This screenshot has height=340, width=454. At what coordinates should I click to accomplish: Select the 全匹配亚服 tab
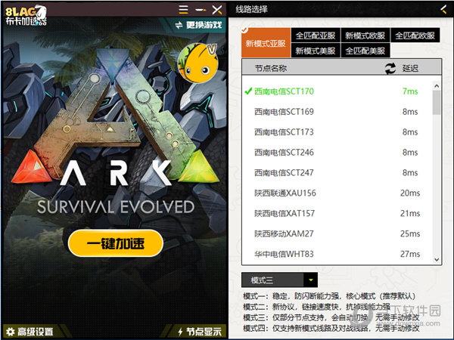[316, 36]
